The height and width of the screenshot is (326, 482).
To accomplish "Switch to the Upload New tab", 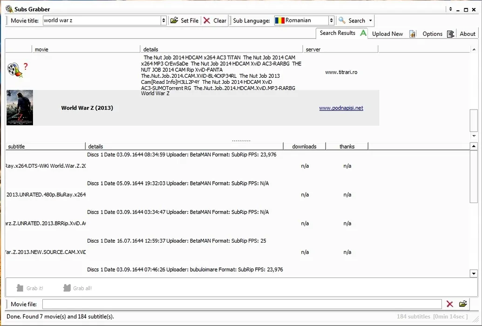I will click(387, 34).
